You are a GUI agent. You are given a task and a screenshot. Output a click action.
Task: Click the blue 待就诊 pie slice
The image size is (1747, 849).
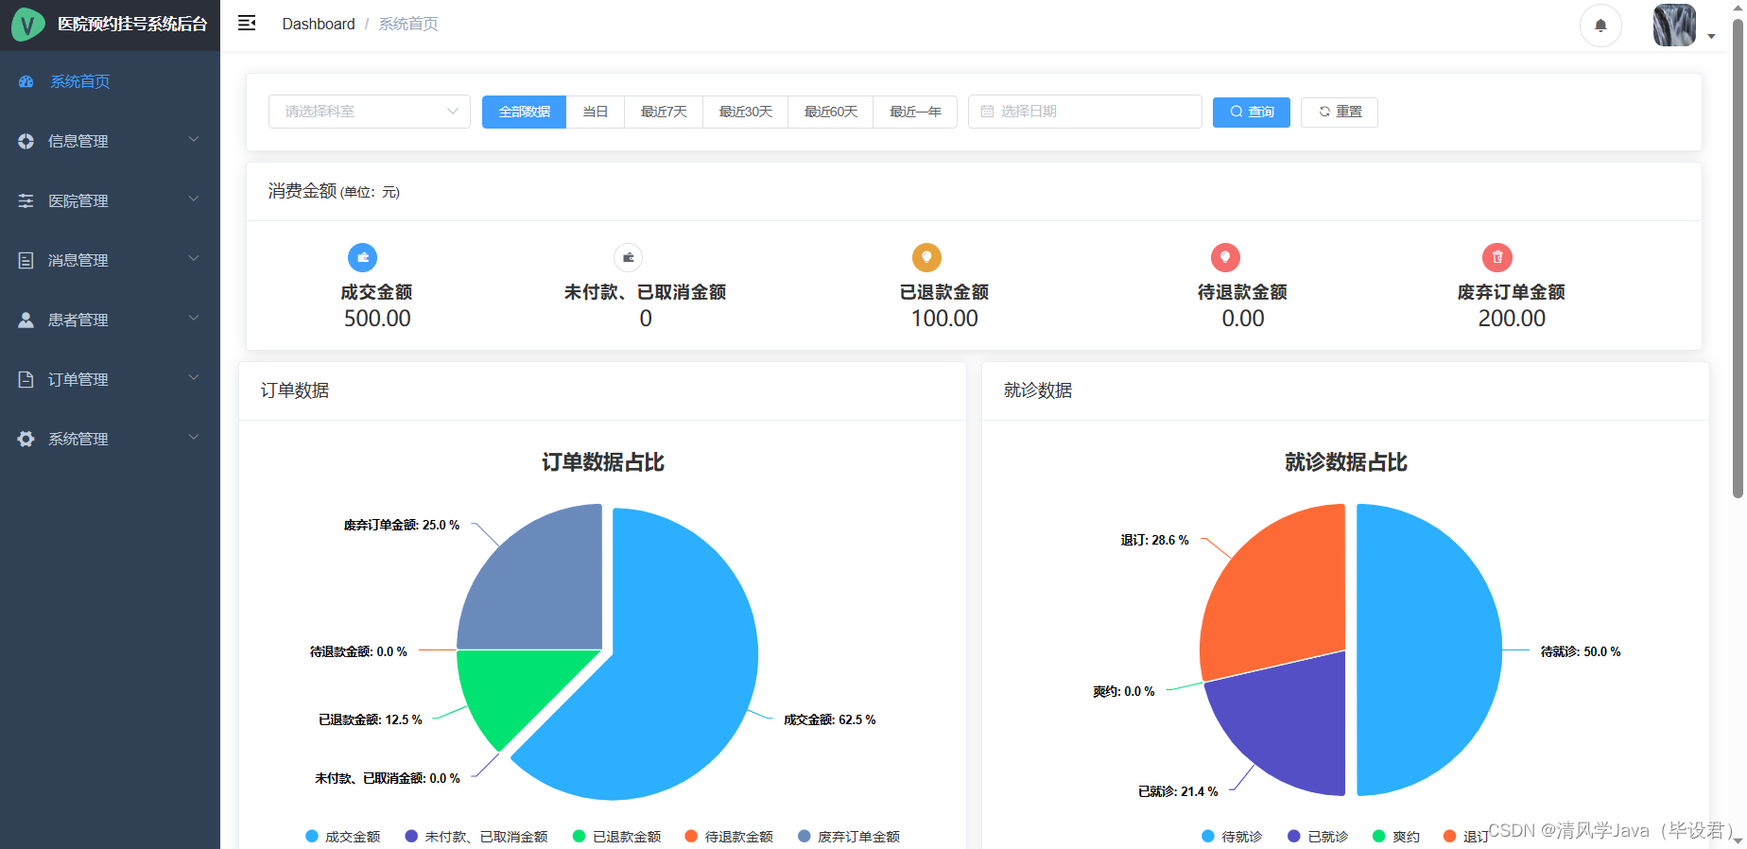1427,650
